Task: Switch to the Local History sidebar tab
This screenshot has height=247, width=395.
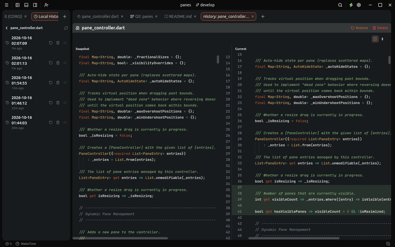Action: pyautogui.click(x=45, y=16)
